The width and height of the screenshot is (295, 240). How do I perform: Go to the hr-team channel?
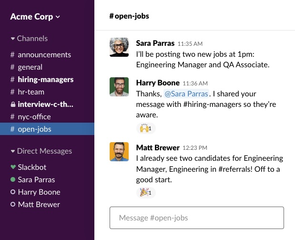(31, 92)
